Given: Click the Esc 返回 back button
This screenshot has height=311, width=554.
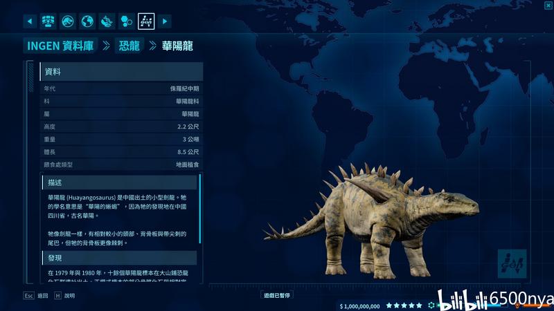Looking at the screenshot, I should click(x=36, y=296).
